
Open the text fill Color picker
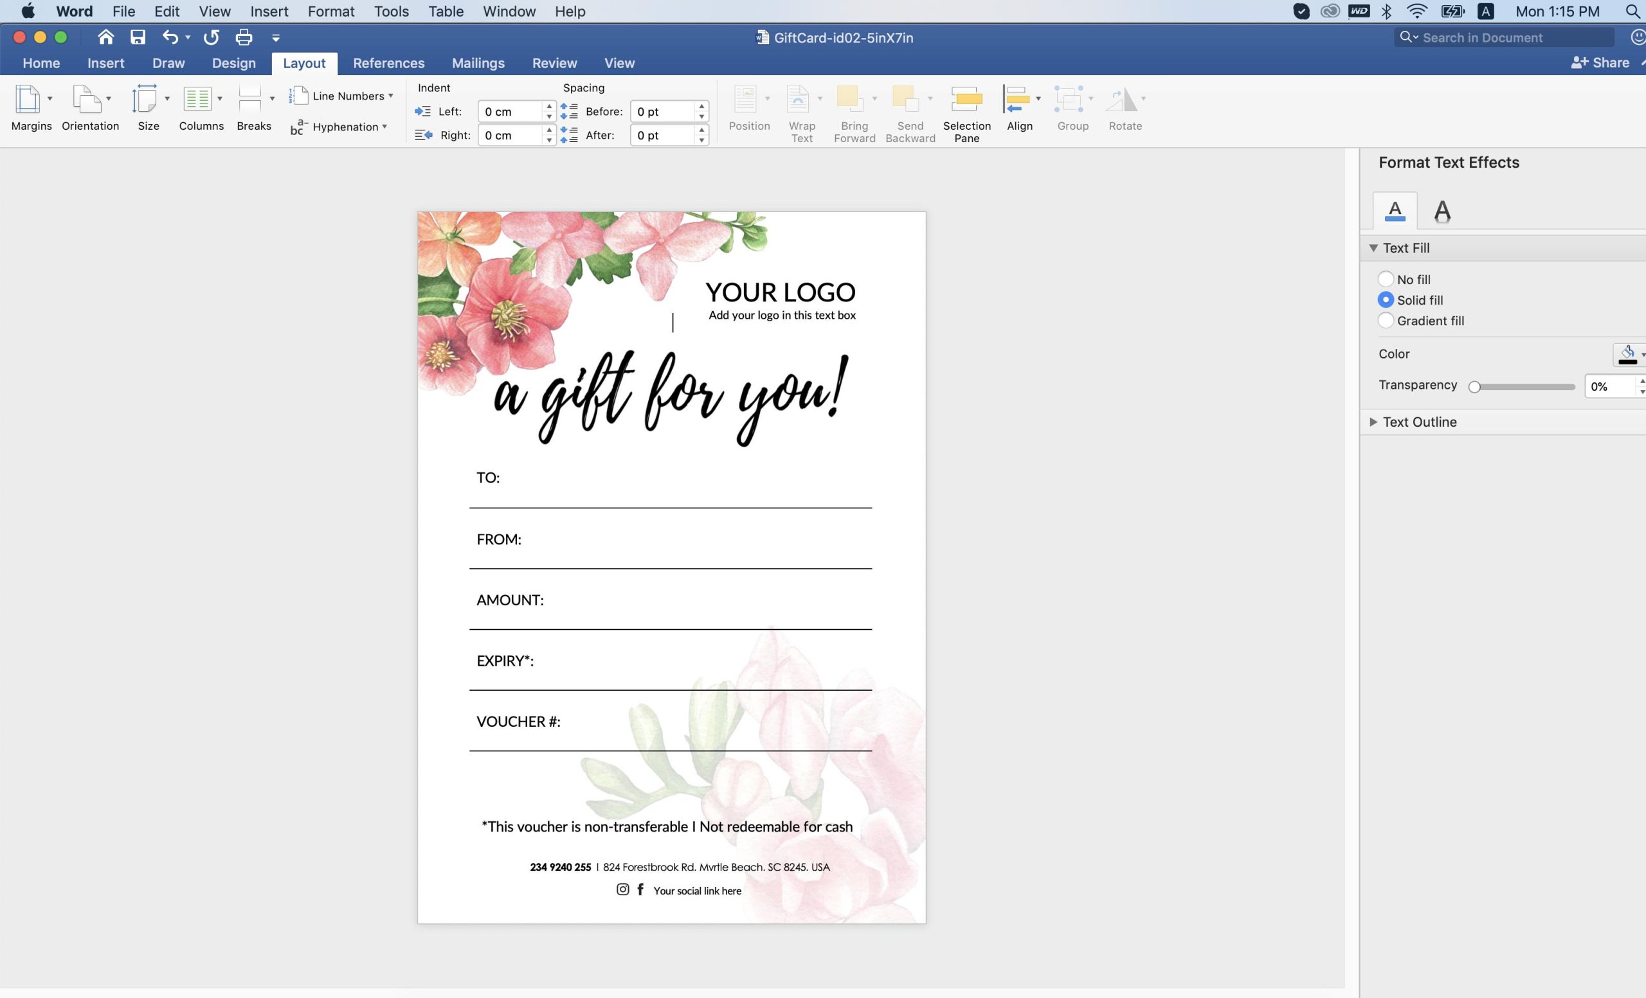(1629, 355)
